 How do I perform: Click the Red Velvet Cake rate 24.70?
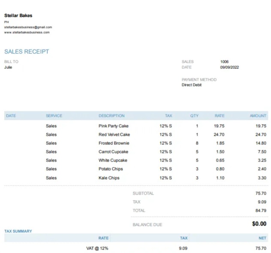219,134
